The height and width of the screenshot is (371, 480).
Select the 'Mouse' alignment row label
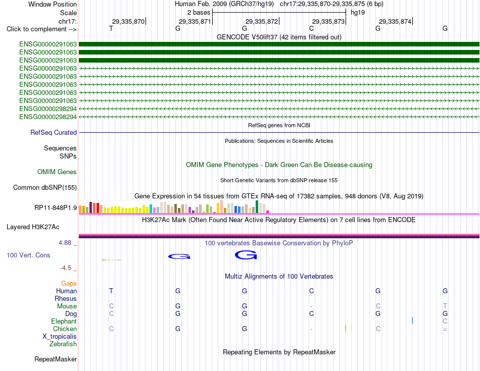(x=67, y=306)
